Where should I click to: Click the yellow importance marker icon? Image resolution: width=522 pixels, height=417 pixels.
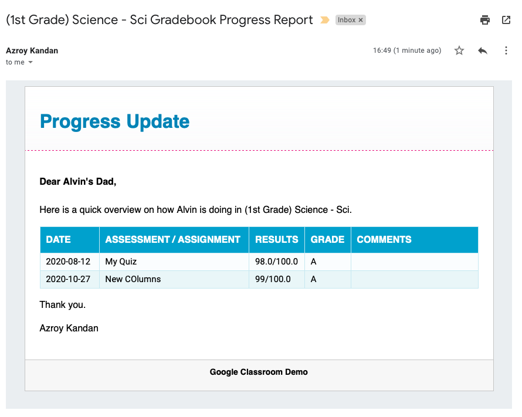[325, 20]
